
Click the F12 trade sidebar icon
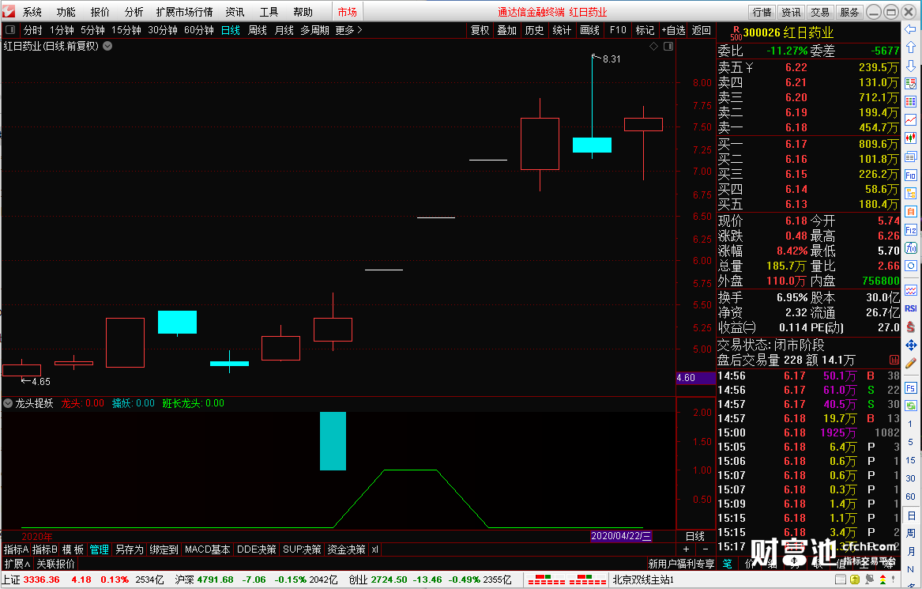pyautogui.click(x=911, y=229)
